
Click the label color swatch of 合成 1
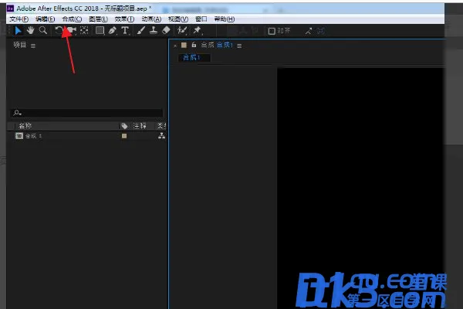coord(124,136)
